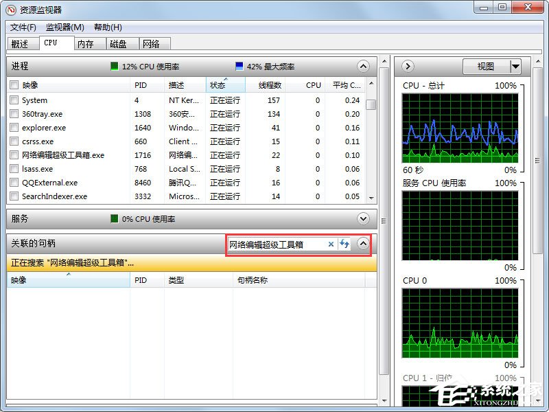Screen dimensions: 549x412
Task: Click the arrow icon above the graphs panel
Action: pos(407,66)
